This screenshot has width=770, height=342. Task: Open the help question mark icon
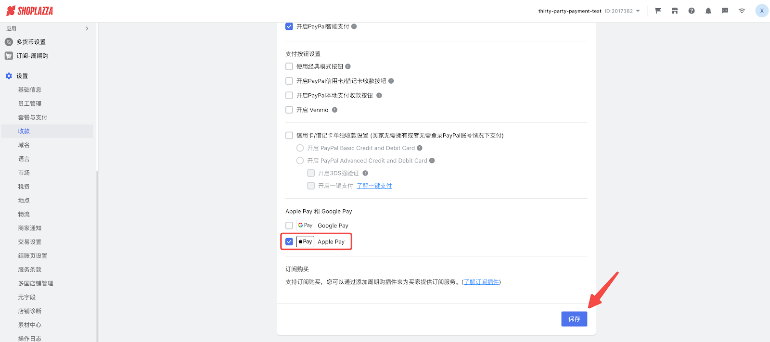(692, 11)
